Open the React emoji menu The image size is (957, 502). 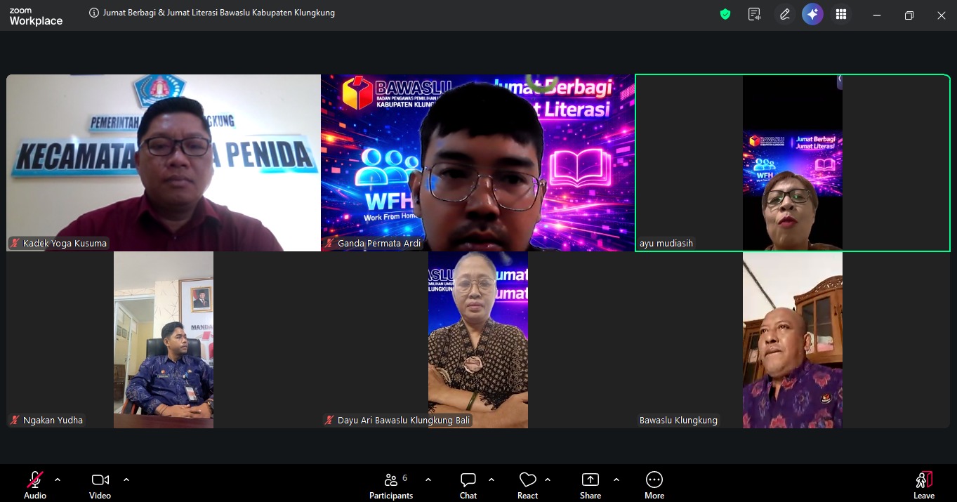coord(527,485)
